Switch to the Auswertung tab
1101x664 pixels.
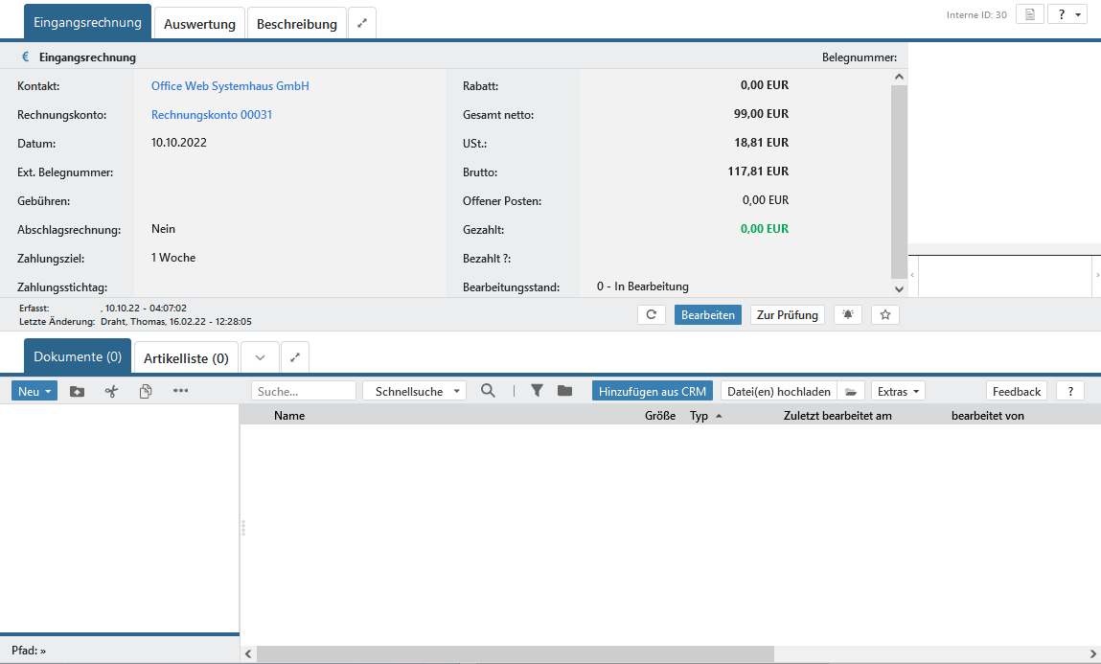[199, 24]
